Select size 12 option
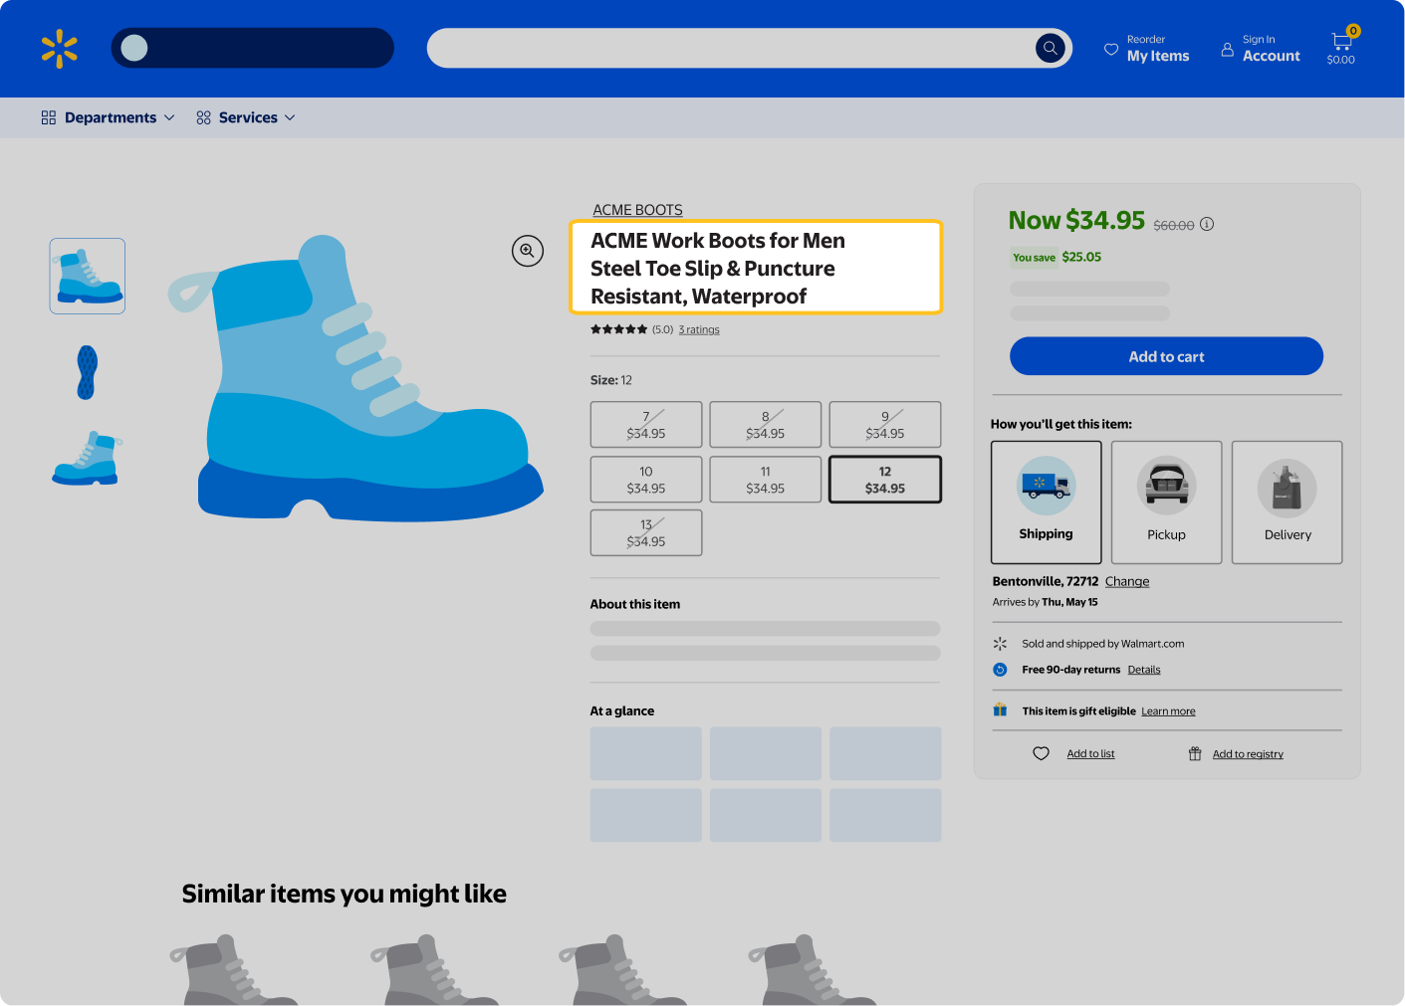 pyautogui.click(x=885, y=480)
